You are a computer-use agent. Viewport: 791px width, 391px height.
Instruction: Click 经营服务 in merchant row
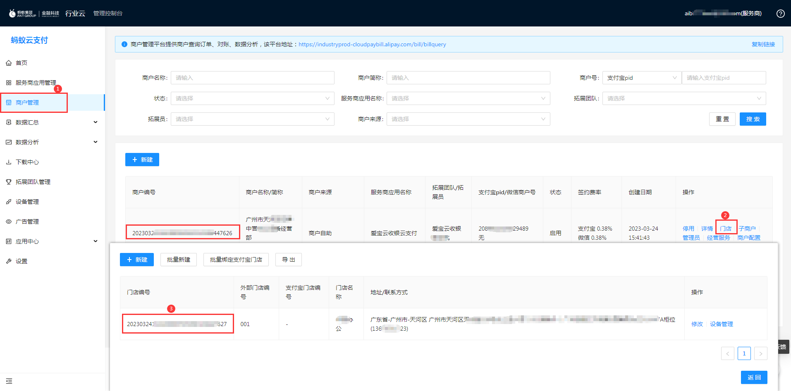tap(719, 238)
